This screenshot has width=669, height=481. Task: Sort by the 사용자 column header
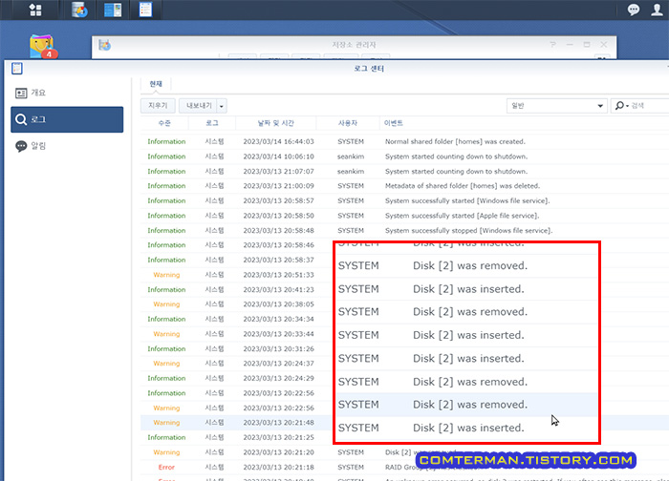click(x=348, y=123)
